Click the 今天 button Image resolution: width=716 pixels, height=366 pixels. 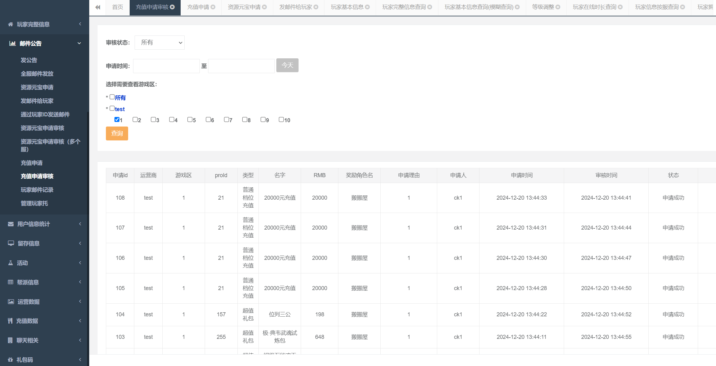[x=287, y=65]
